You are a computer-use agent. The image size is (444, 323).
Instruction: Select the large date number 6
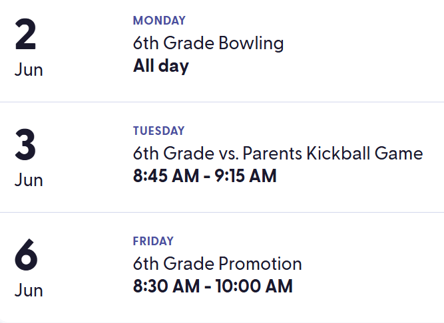pos(27,257)
